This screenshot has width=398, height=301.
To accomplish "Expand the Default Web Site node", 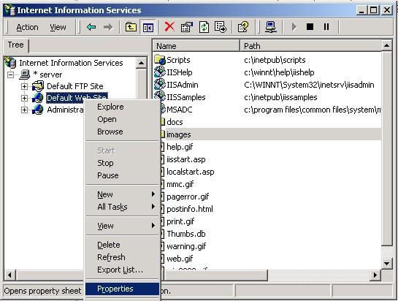I will pos(24,98).
